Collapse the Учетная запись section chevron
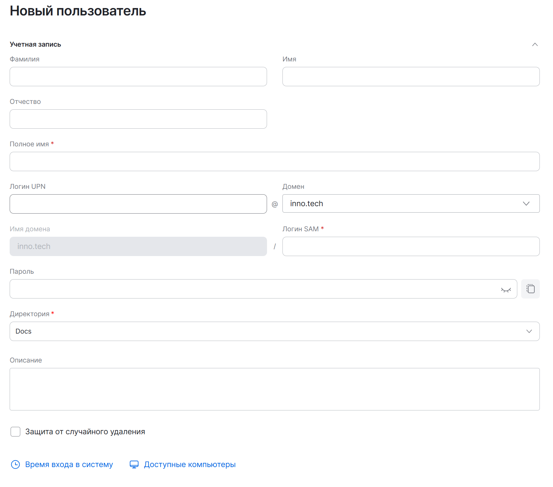The height and width of the screenshot is (487, 553). click(535, 44)
